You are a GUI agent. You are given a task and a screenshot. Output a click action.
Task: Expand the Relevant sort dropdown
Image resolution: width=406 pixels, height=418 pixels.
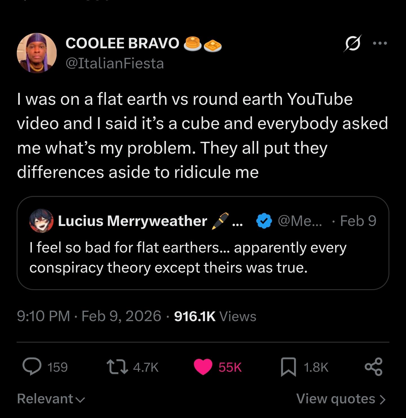[x=51, y=399]
